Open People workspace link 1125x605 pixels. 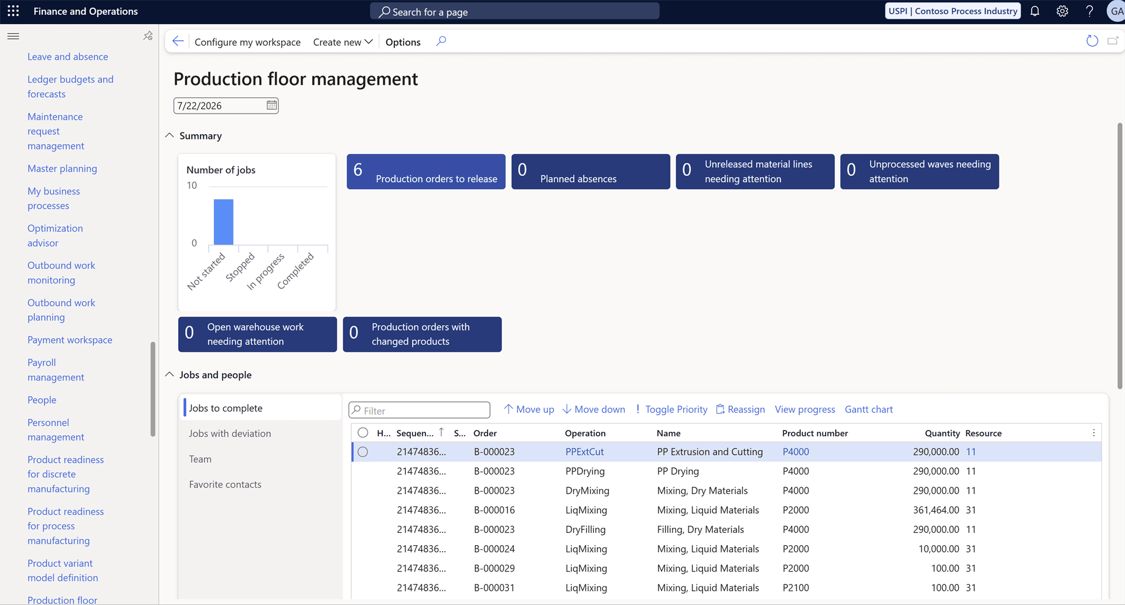42,400
